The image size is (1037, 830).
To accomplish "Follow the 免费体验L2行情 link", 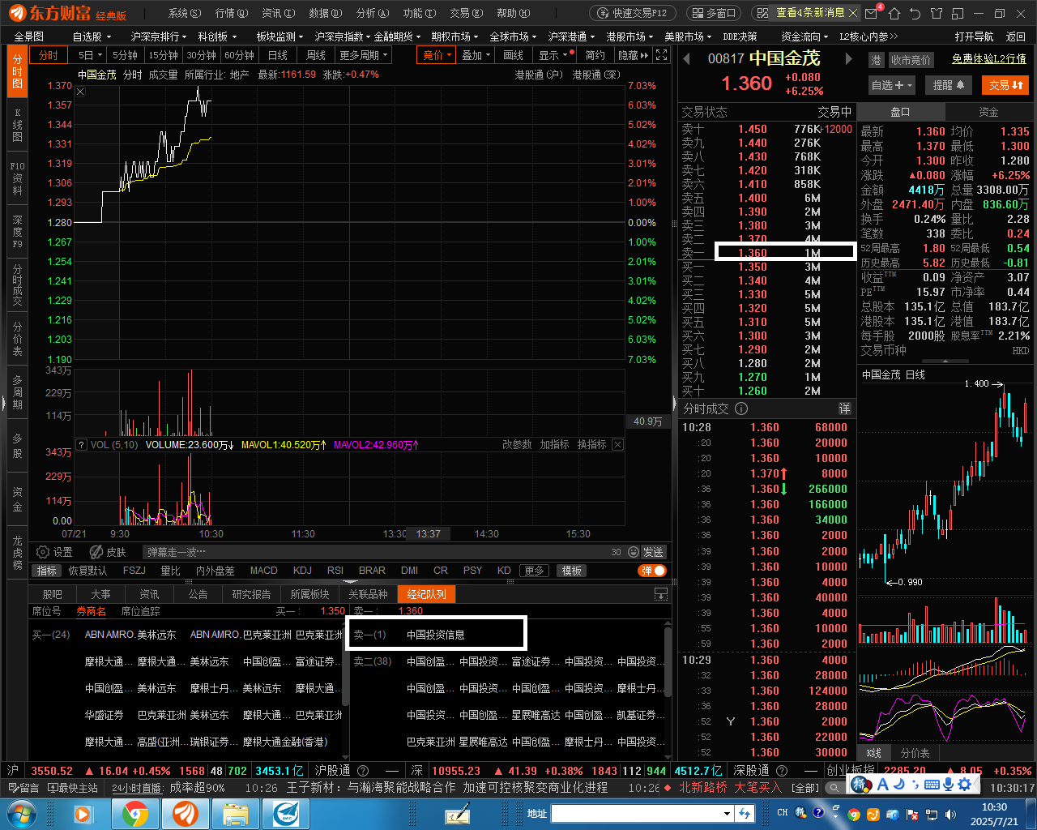I will coord(988,59).
